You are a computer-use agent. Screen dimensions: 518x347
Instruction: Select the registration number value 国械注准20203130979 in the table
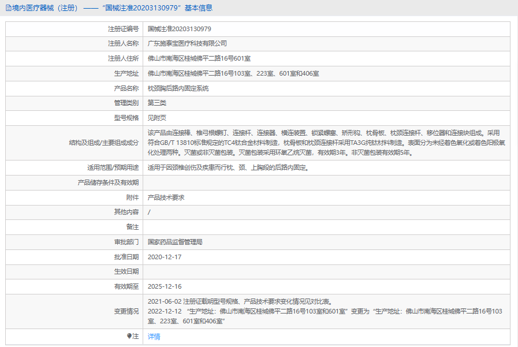pyautogui.click(x=180, y=29)
